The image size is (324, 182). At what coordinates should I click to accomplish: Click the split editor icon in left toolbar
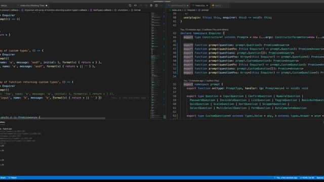coord(156,6)
